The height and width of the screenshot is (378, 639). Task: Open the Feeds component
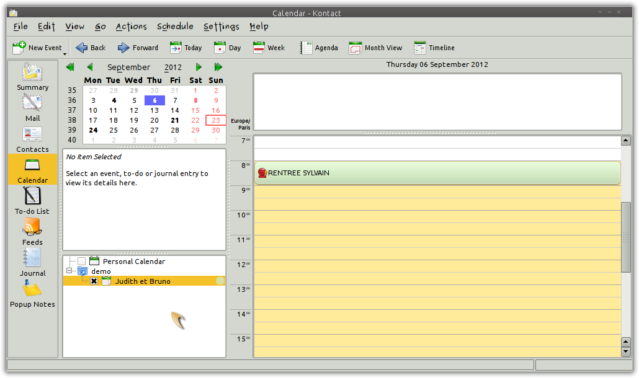[x=33, y=232]
